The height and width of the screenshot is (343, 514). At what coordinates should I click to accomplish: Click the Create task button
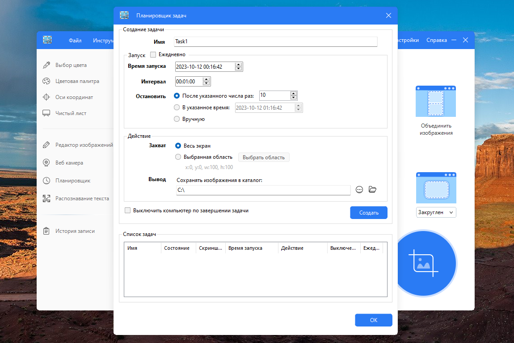tap(369, 213)
